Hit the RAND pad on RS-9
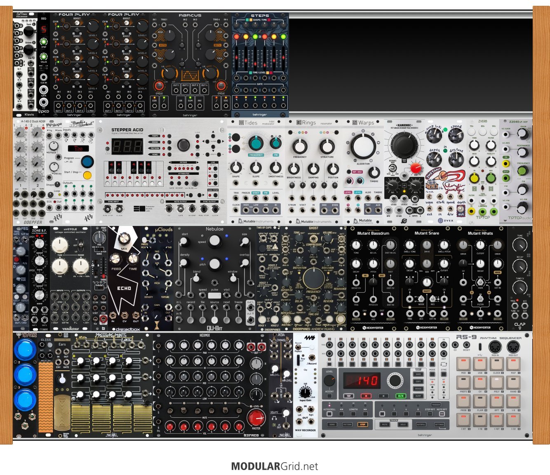The height and width of the screenshot is (475, 550). (513, 382)
